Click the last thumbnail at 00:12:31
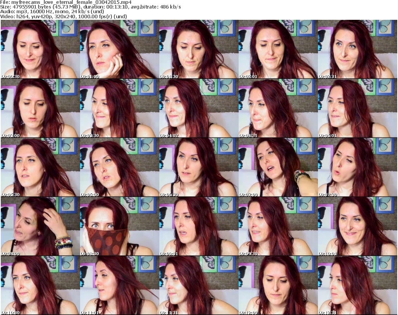The image size is (398, 315). (x=357, y=285)
